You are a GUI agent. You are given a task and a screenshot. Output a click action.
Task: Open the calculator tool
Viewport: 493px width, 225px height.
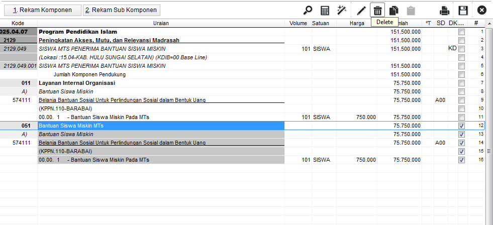click(325, 11)
